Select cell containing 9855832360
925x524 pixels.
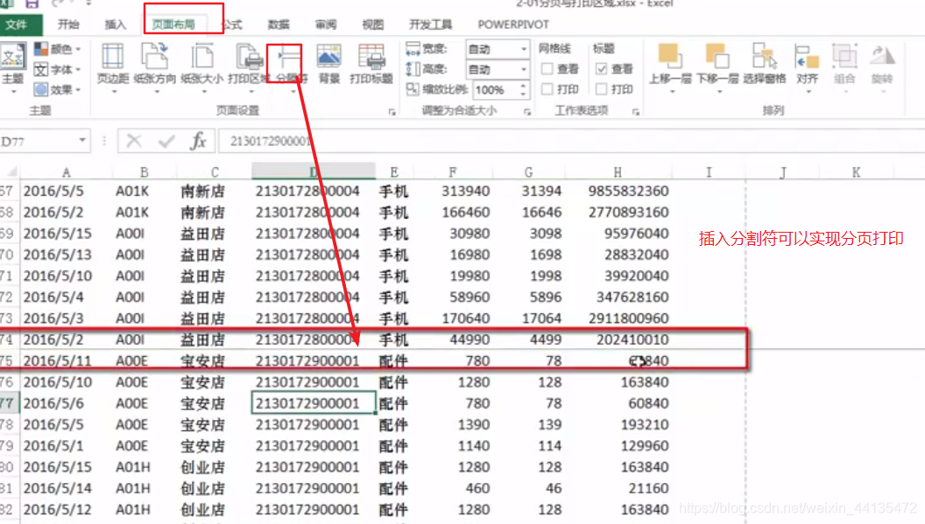[618, 191]
